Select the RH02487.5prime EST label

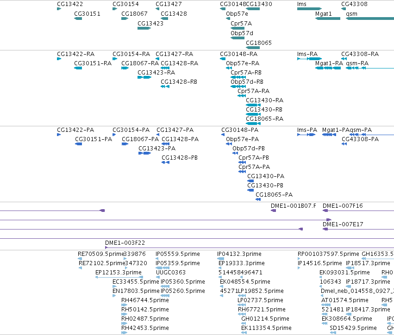click(x=145, y=319)
